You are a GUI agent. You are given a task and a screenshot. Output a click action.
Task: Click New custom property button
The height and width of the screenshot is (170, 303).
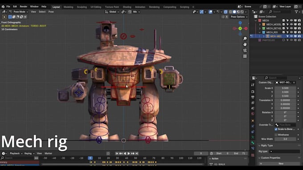[x=279, y=163]
